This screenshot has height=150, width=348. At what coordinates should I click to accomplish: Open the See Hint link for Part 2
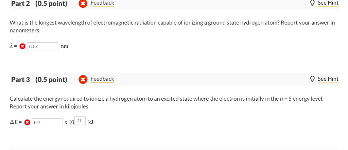pos(328,3)
